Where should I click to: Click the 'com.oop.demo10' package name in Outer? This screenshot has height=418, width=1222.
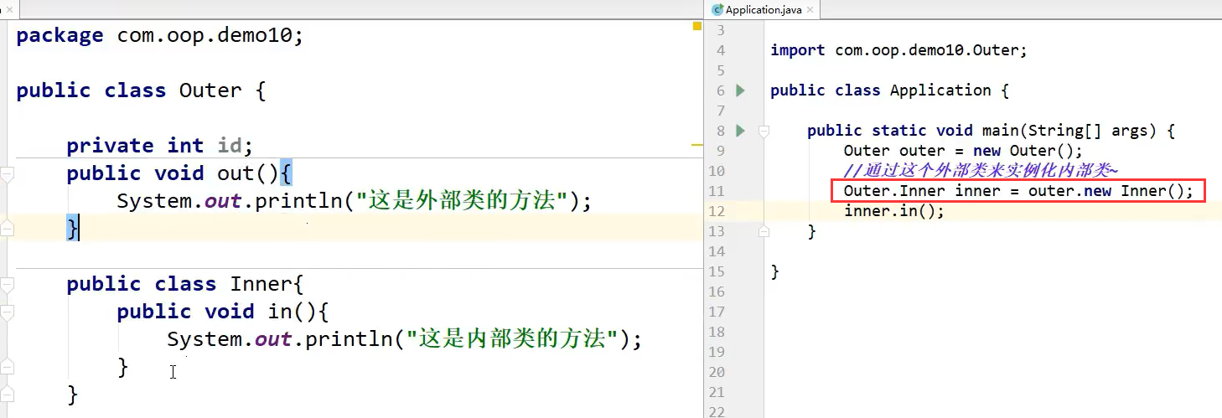(205, 35)
